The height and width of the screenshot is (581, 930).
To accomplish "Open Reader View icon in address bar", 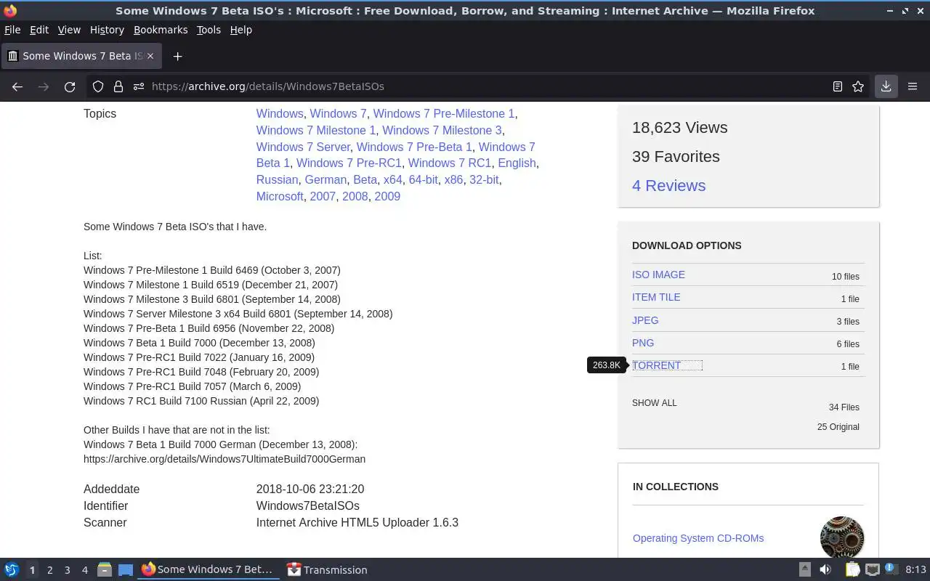I will [x=838, y=86].
